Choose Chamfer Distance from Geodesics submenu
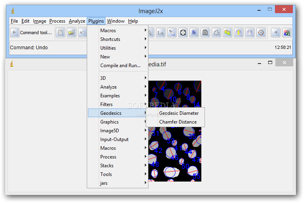Viewport: 304px width, 203px height. 178,122
